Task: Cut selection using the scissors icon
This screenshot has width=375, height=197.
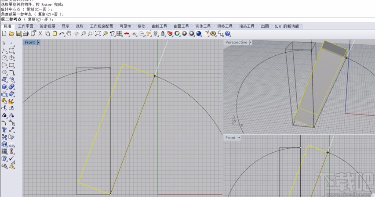Action: 40,34
